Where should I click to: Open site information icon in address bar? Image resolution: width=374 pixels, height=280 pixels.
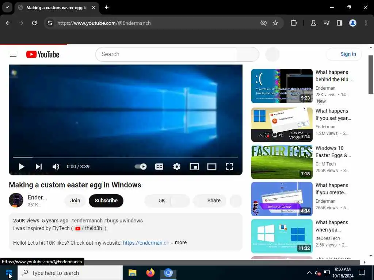(x=50, y=23)
